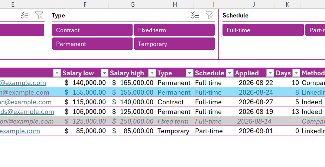Select column E header
The image size is (325, 167).
(x=30, y=4)
